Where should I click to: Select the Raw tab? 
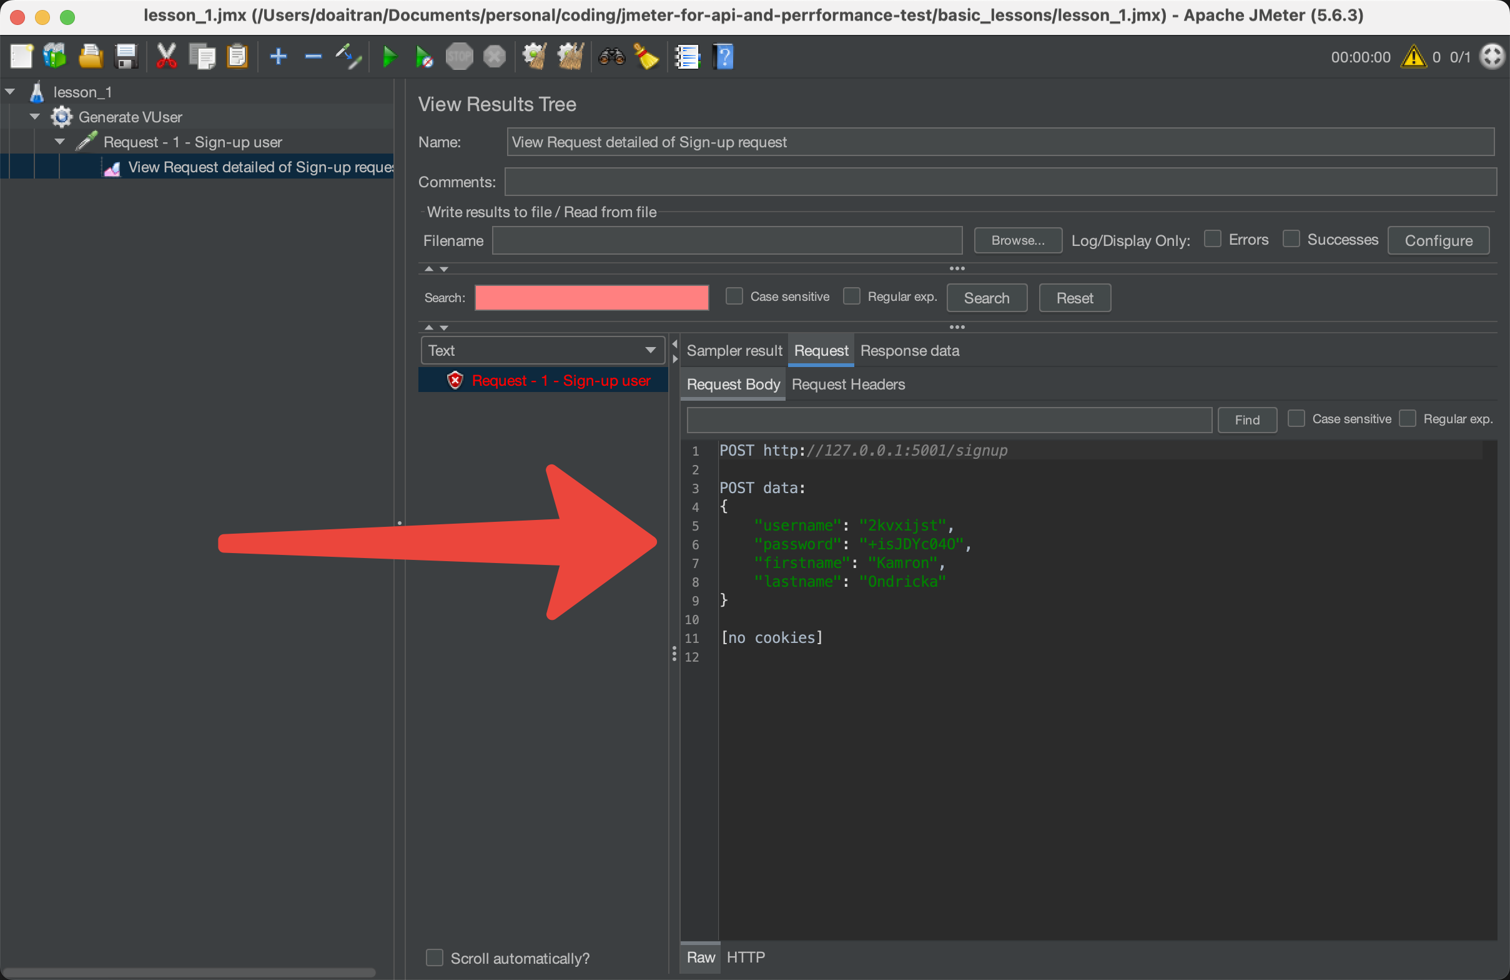point(701,957)
